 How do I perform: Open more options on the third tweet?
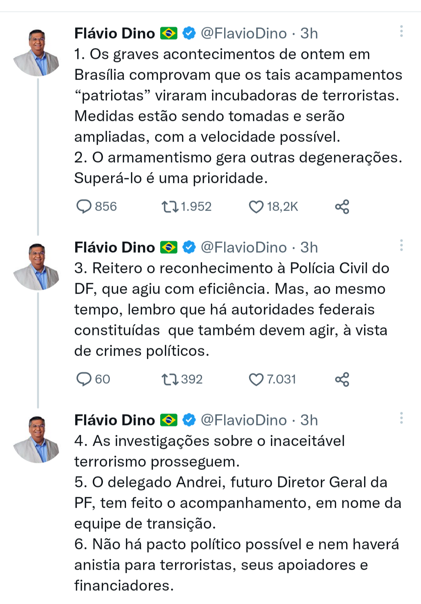pyautogui.click(x=401, y=418)
